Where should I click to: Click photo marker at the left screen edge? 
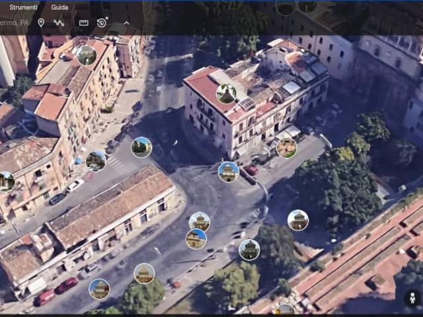point(5,181)
